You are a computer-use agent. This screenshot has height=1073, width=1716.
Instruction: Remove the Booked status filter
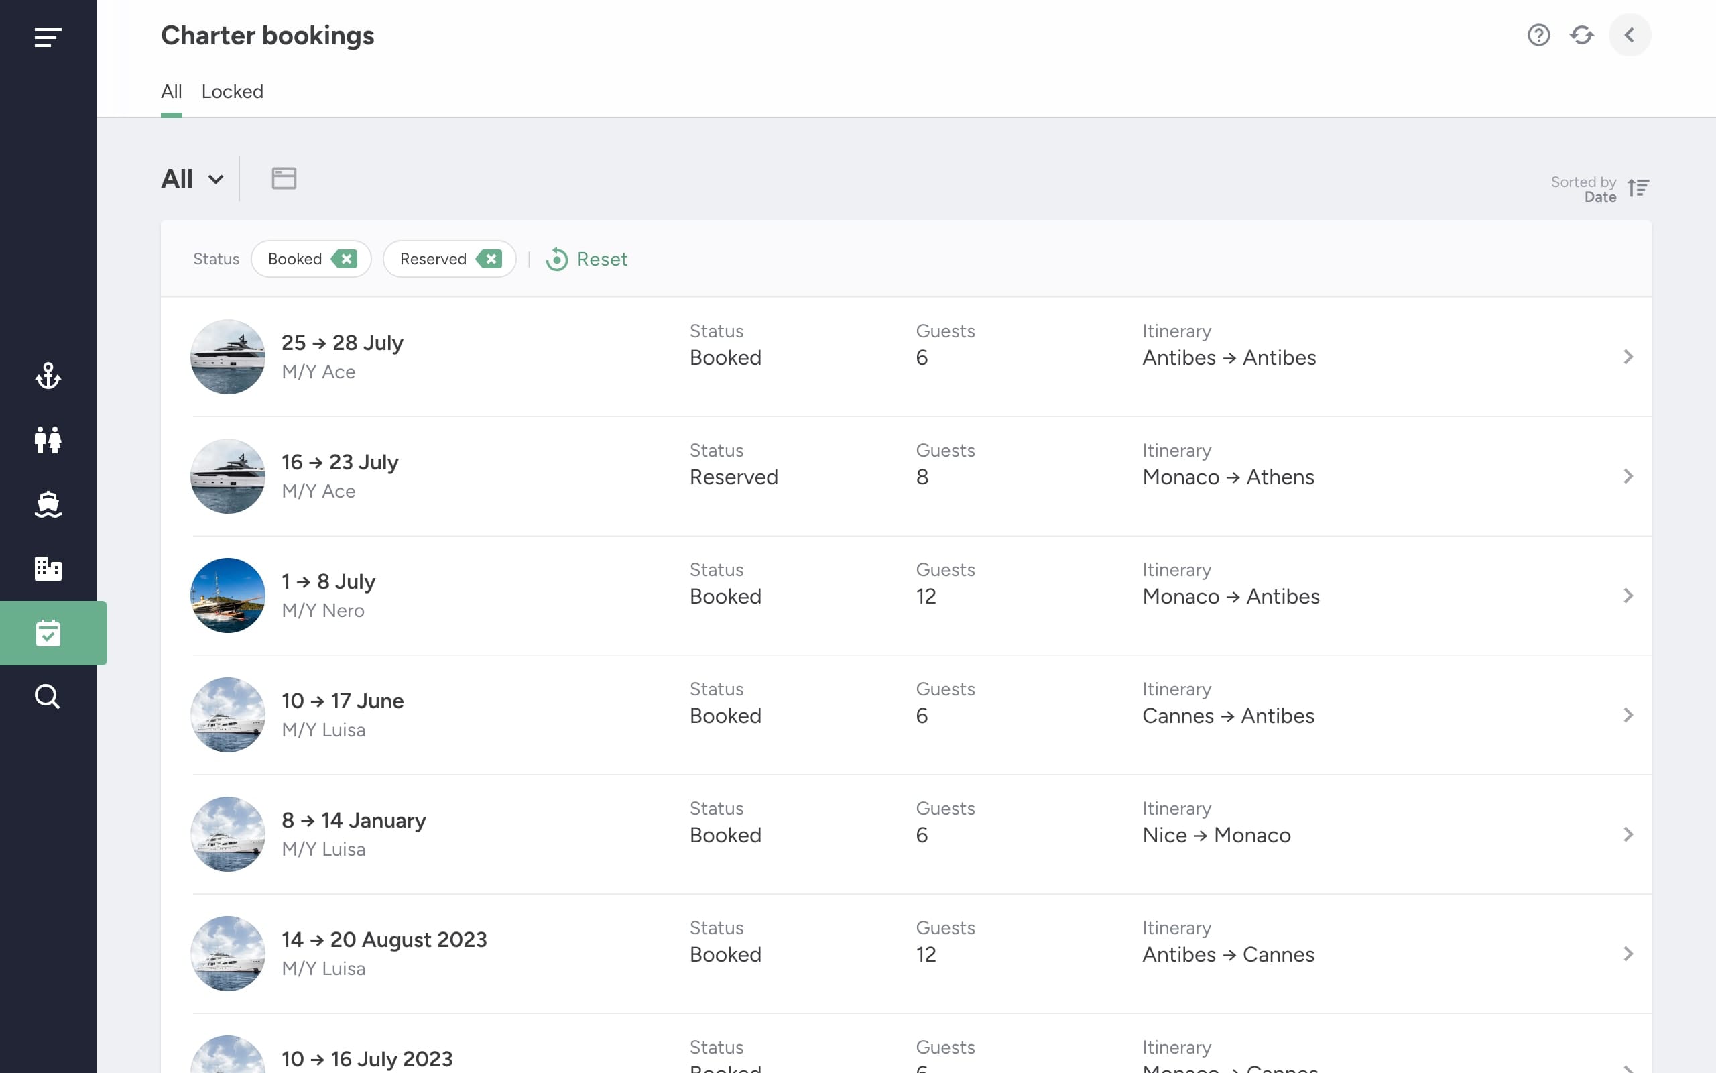tap(345, 259)
